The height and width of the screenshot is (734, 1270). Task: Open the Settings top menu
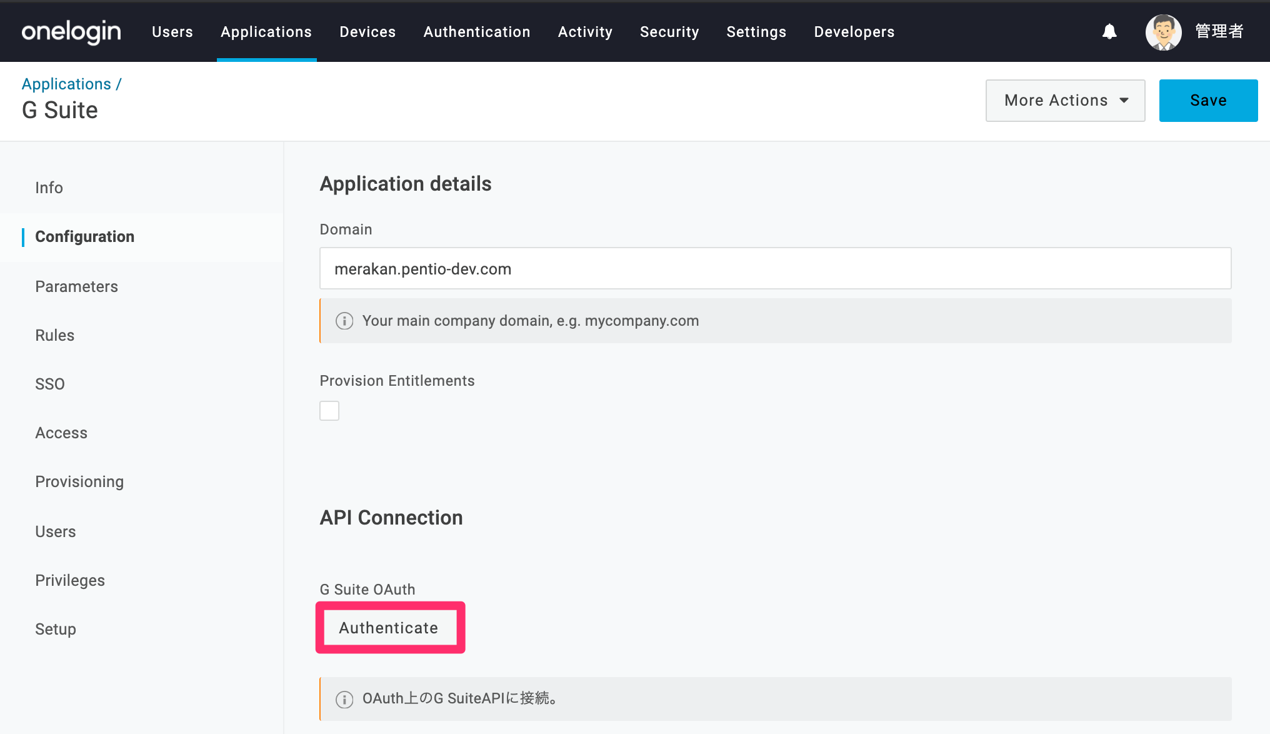pyautogui.click(x=756, y=32)
